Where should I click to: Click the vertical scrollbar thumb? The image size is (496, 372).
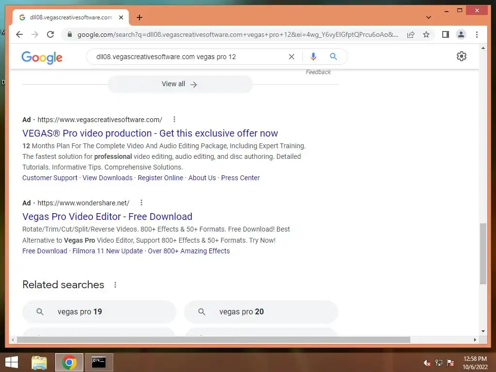click(483, 253)
